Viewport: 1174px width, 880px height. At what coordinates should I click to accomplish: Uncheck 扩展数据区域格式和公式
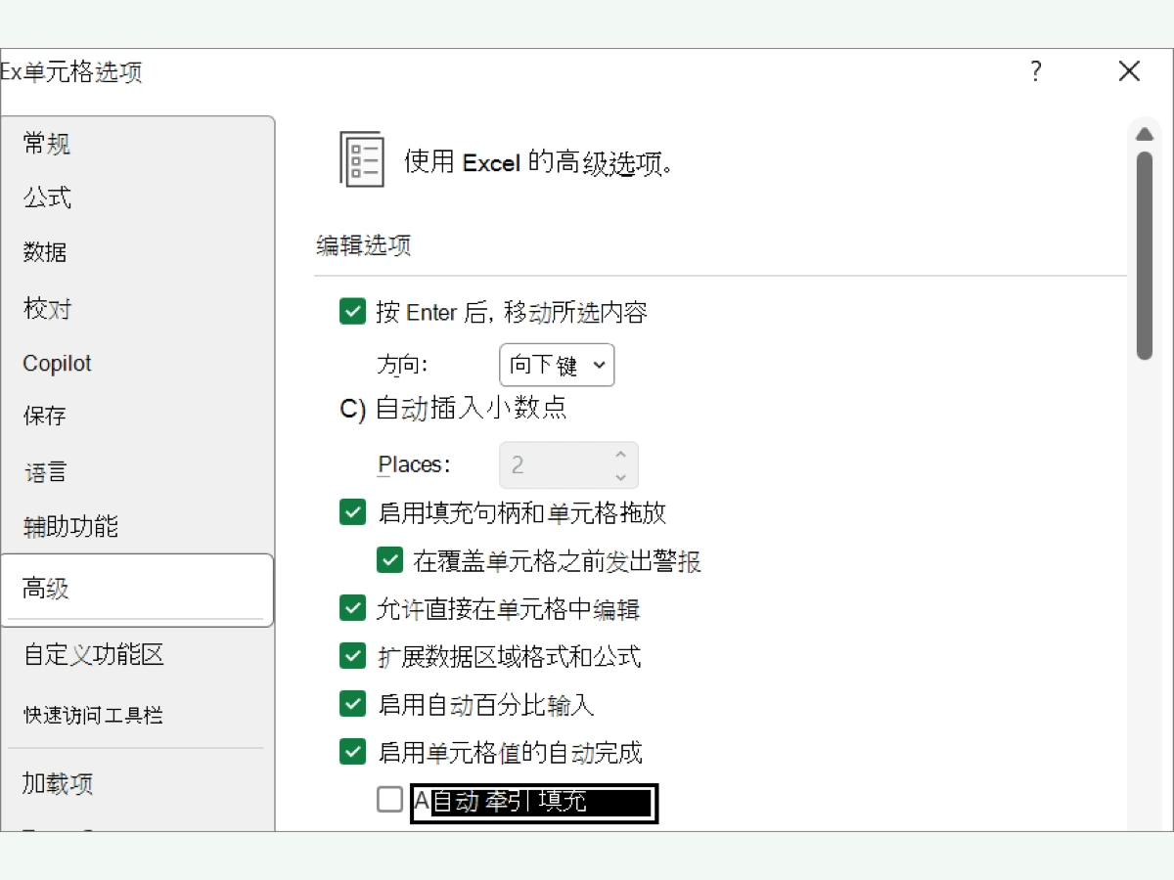click(x=352, y=656)
